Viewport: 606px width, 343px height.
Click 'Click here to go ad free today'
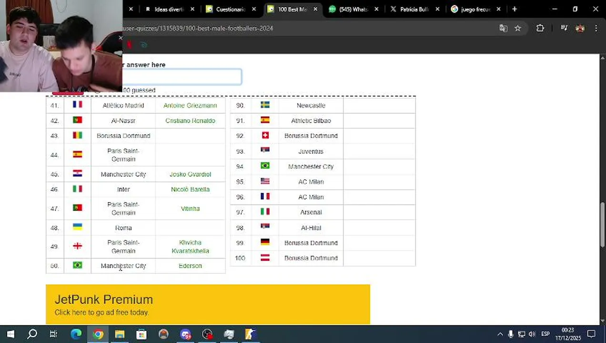(101, 313)
